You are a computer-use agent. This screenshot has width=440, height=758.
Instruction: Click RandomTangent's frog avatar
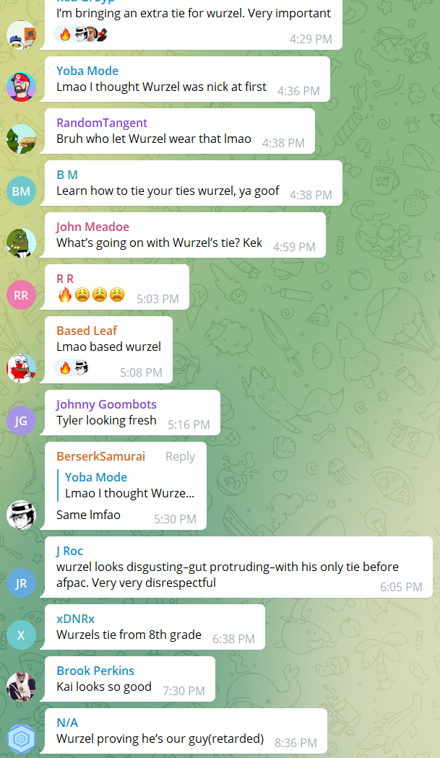pyautogui.click(x=21, y=139)
